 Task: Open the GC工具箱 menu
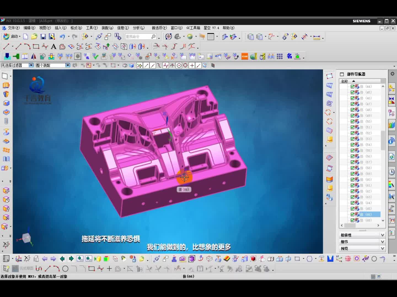[193, 28]
